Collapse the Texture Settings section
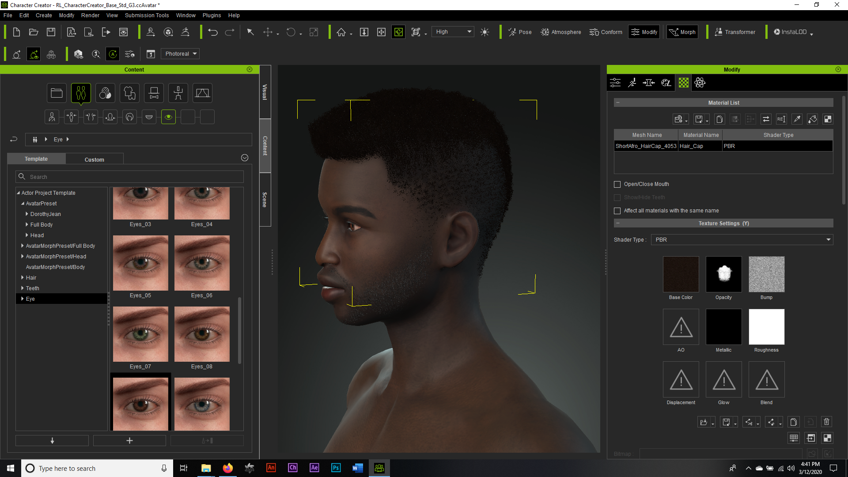848x477 pixels. click(618, 223)
